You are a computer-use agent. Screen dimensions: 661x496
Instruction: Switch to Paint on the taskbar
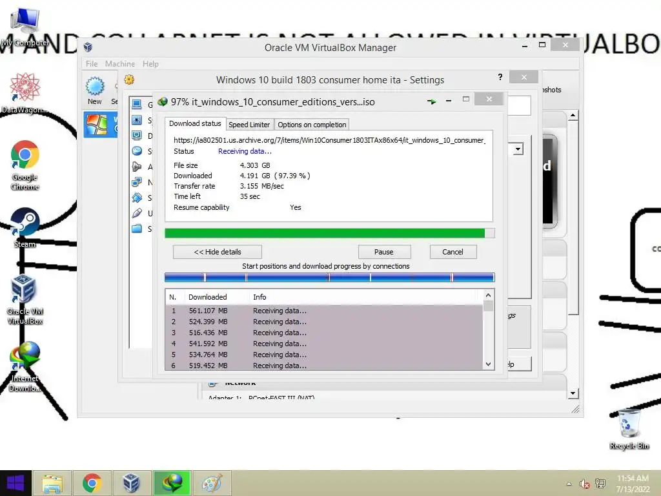click(212, 483)
